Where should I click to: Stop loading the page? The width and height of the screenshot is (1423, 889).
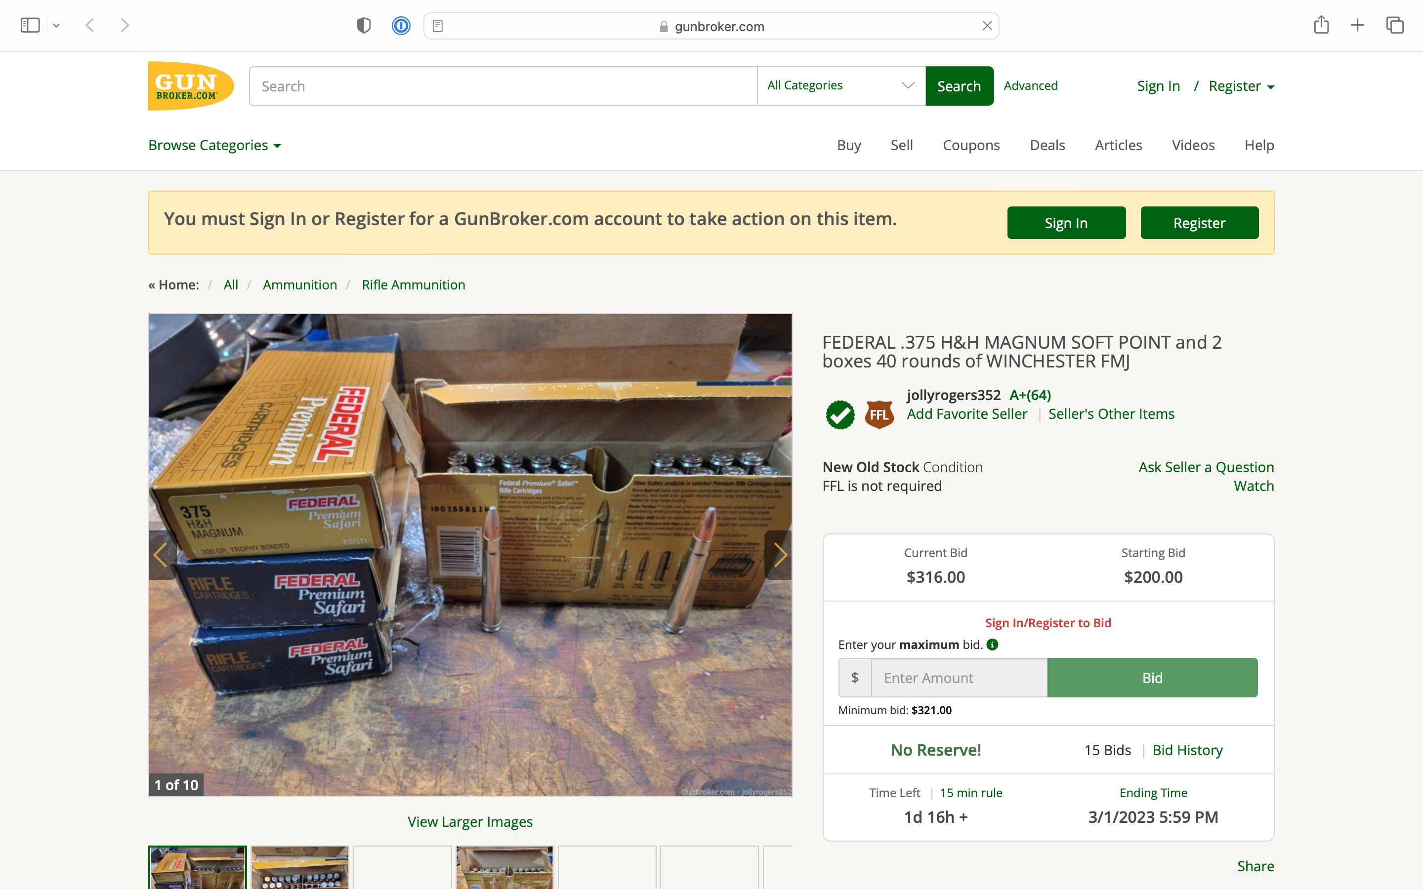(987, 26)
